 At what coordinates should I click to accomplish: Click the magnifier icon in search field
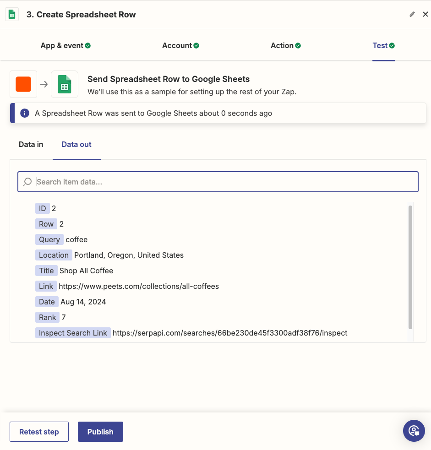(27, 182)
